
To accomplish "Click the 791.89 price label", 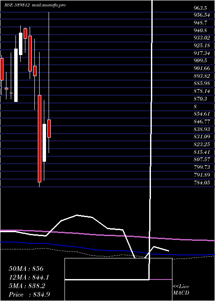I will [x=202, y=175].
